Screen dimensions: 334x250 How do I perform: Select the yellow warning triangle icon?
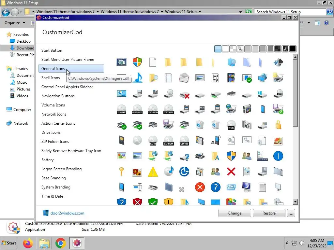pos(153,172)
